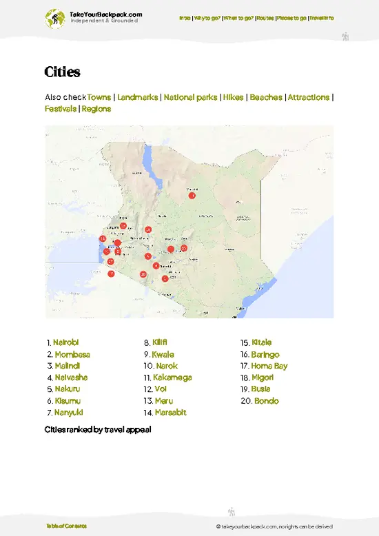Click map marker number 19 beside Lake Victoria
This screenshot has width=379, height=536.
(x=102, y=238)
